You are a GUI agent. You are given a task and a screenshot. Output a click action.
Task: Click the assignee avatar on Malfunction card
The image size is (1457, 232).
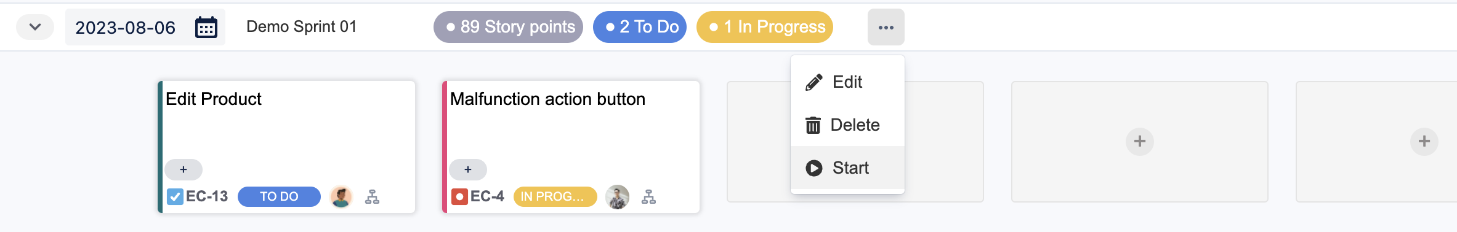coord(618,197)
